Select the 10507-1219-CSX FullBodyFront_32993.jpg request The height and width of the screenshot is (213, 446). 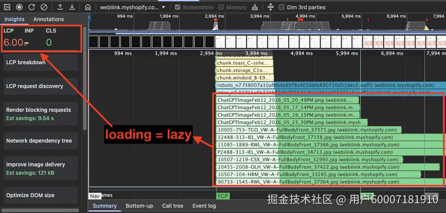[x=309, y=159]
